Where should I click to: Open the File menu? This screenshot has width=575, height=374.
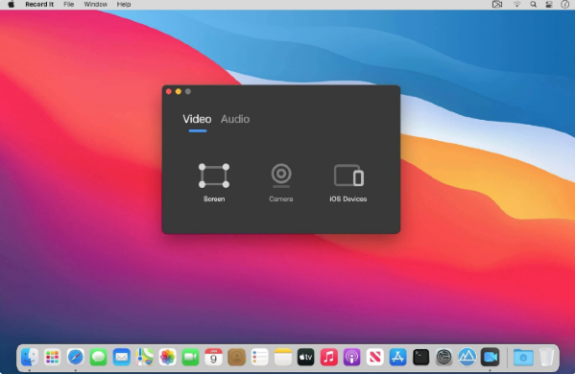coord(68,5)
